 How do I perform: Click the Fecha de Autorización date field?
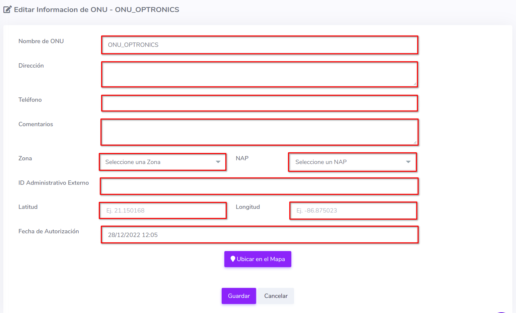click(260, 235)
